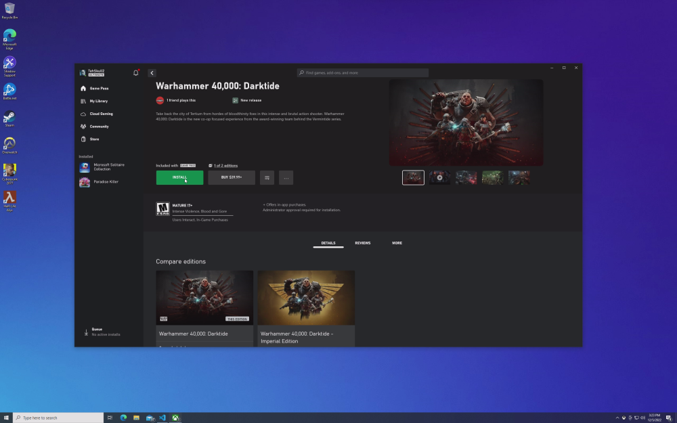Switch to the More tab
The height and width of the screenshot is (423, 677).
(x=397, y=243)
